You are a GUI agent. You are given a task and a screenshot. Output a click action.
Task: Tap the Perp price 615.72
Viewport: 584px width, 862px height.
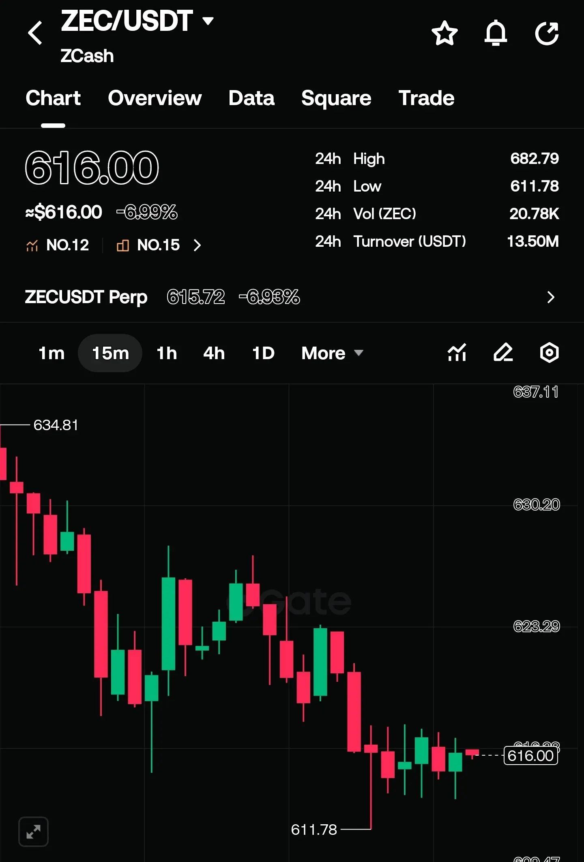point(196,297)
